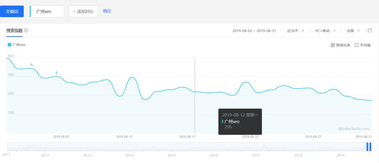This screenshot has height=163, width=379.
Task: Click the help question mark beside 搜索指数
Action: click(x=26, y=31)
